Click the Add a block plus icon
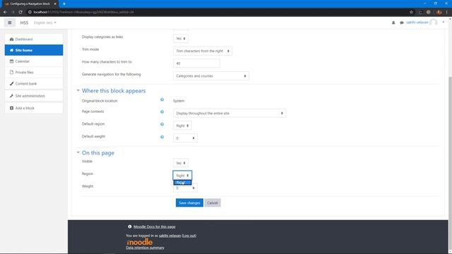The image size is (452, 254). click(x=11, y=108)
